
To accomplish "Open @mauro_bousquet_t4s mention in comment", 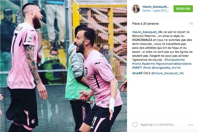I will tap(167, 73).
